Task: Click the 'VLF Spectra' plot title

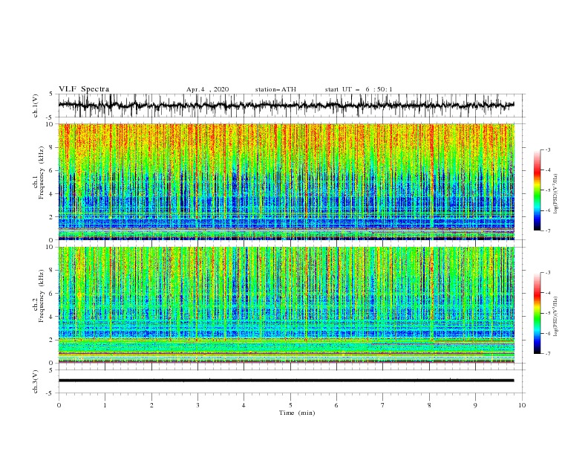Action: [x=84, y=89]
